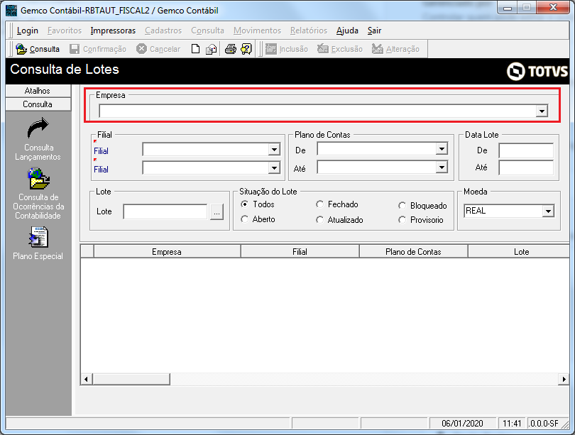Image resolution: width=575 pixels, height=435 pixels.
Task: Open the Relatórios menu
Action: (309, 31)
